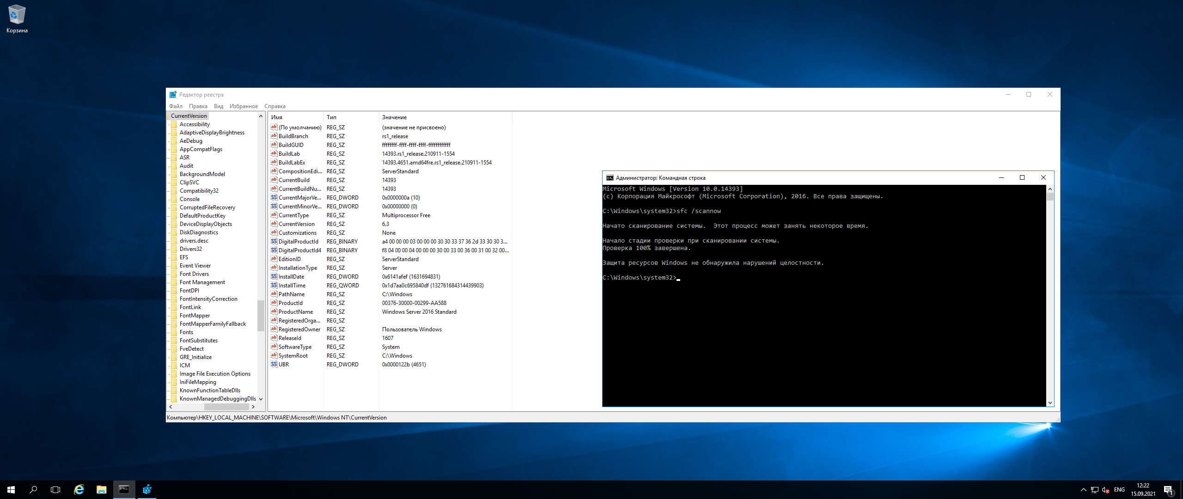The width and height of the screenshot is (1183, 499).
Task: Sort by the Имя column header
Action: pos(296,117)
